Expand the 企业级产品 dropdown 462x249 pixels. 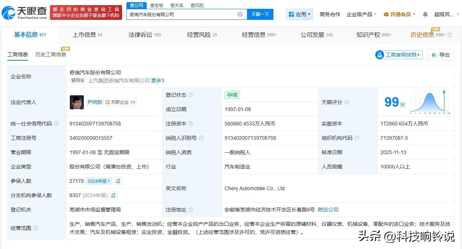pyautogui.click(x=361, y=14)
